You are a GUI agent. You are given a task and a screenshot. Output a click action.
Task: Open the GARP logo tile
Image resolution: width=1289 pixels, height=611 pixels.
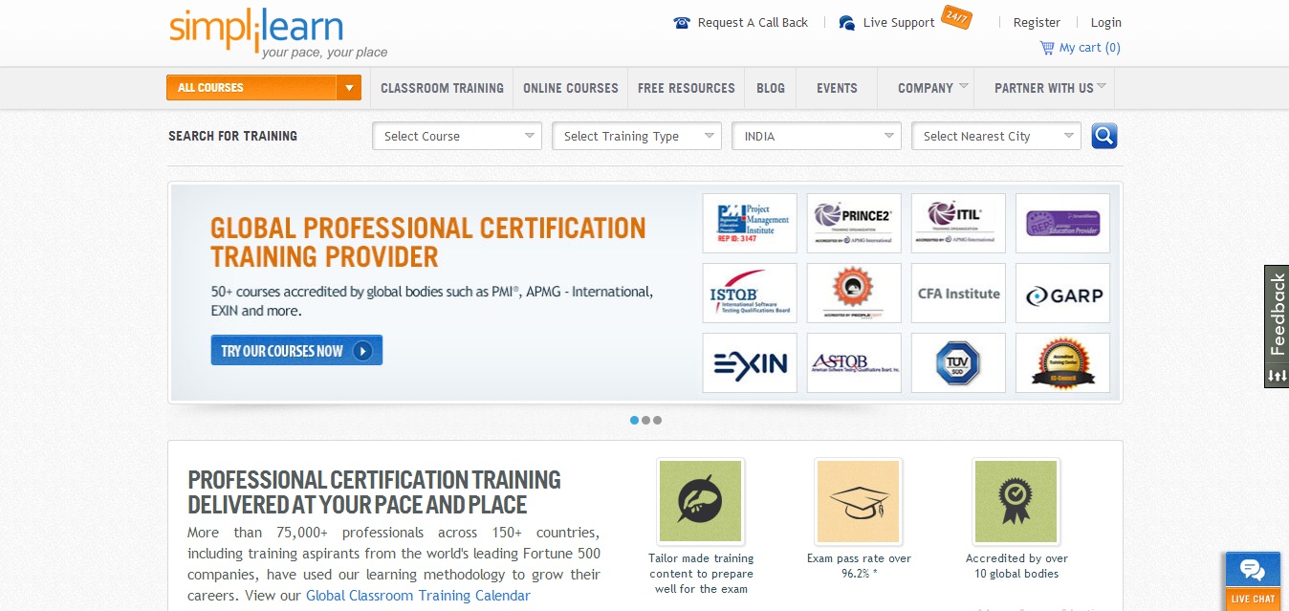coord(1062,293)
